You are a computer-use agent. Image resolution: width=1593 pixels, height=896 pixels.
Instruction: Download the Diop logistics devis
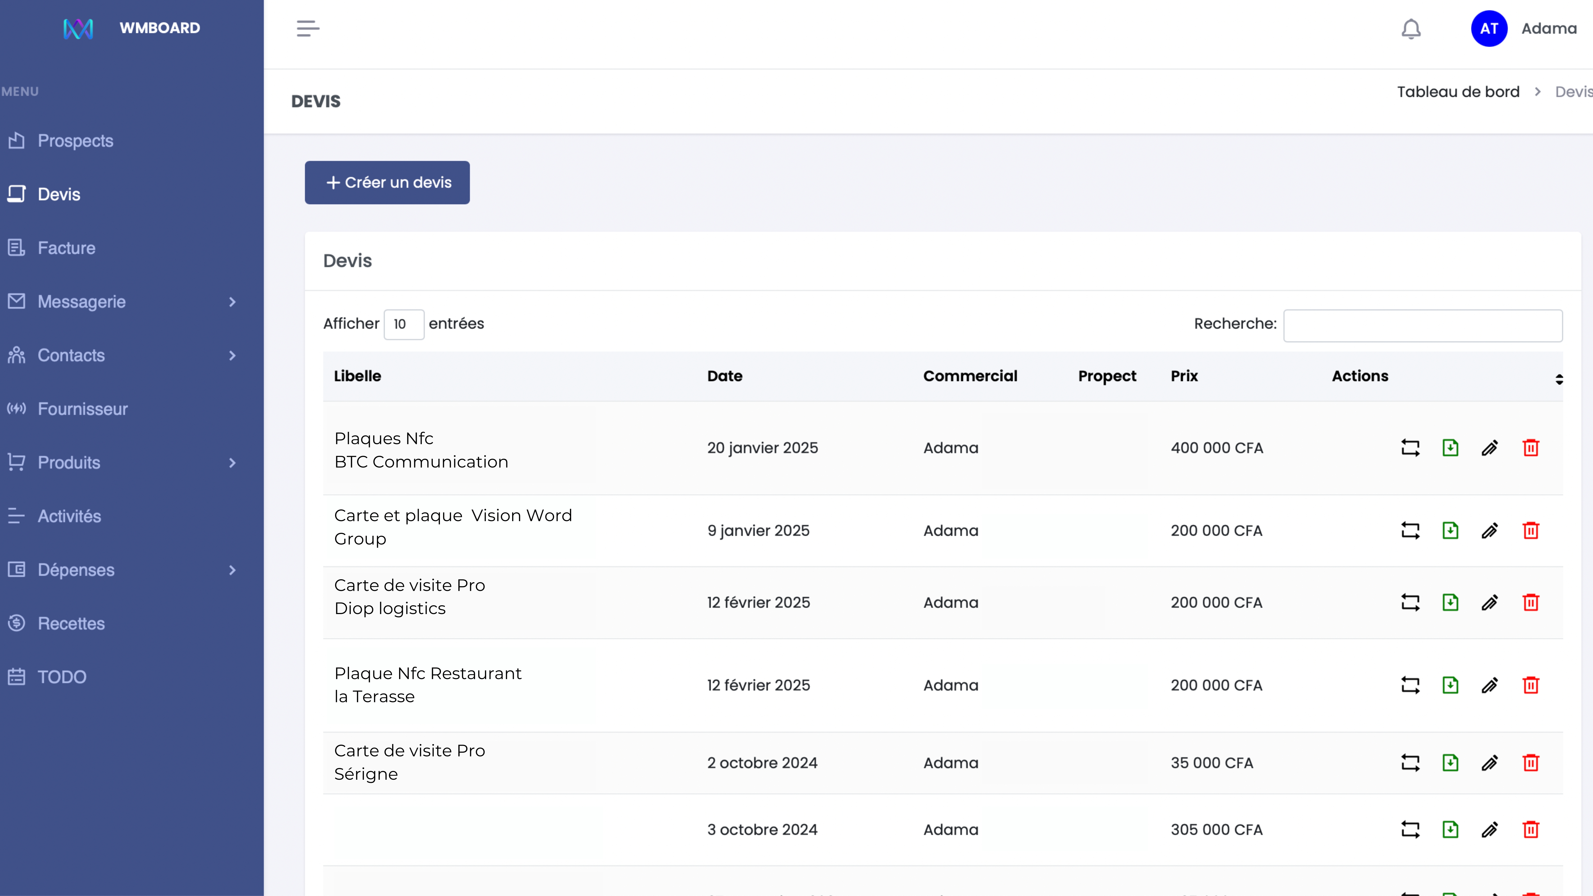(x=1450, y=602)
